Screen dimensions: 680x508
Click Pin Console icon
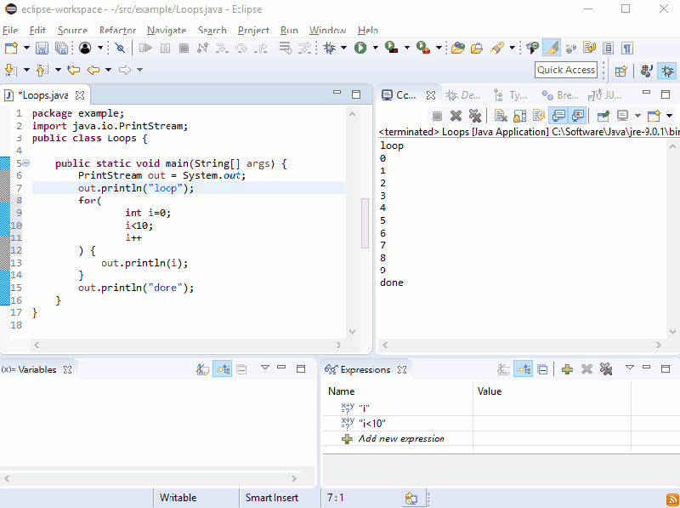pyautogui.click(x=603, y=116)
